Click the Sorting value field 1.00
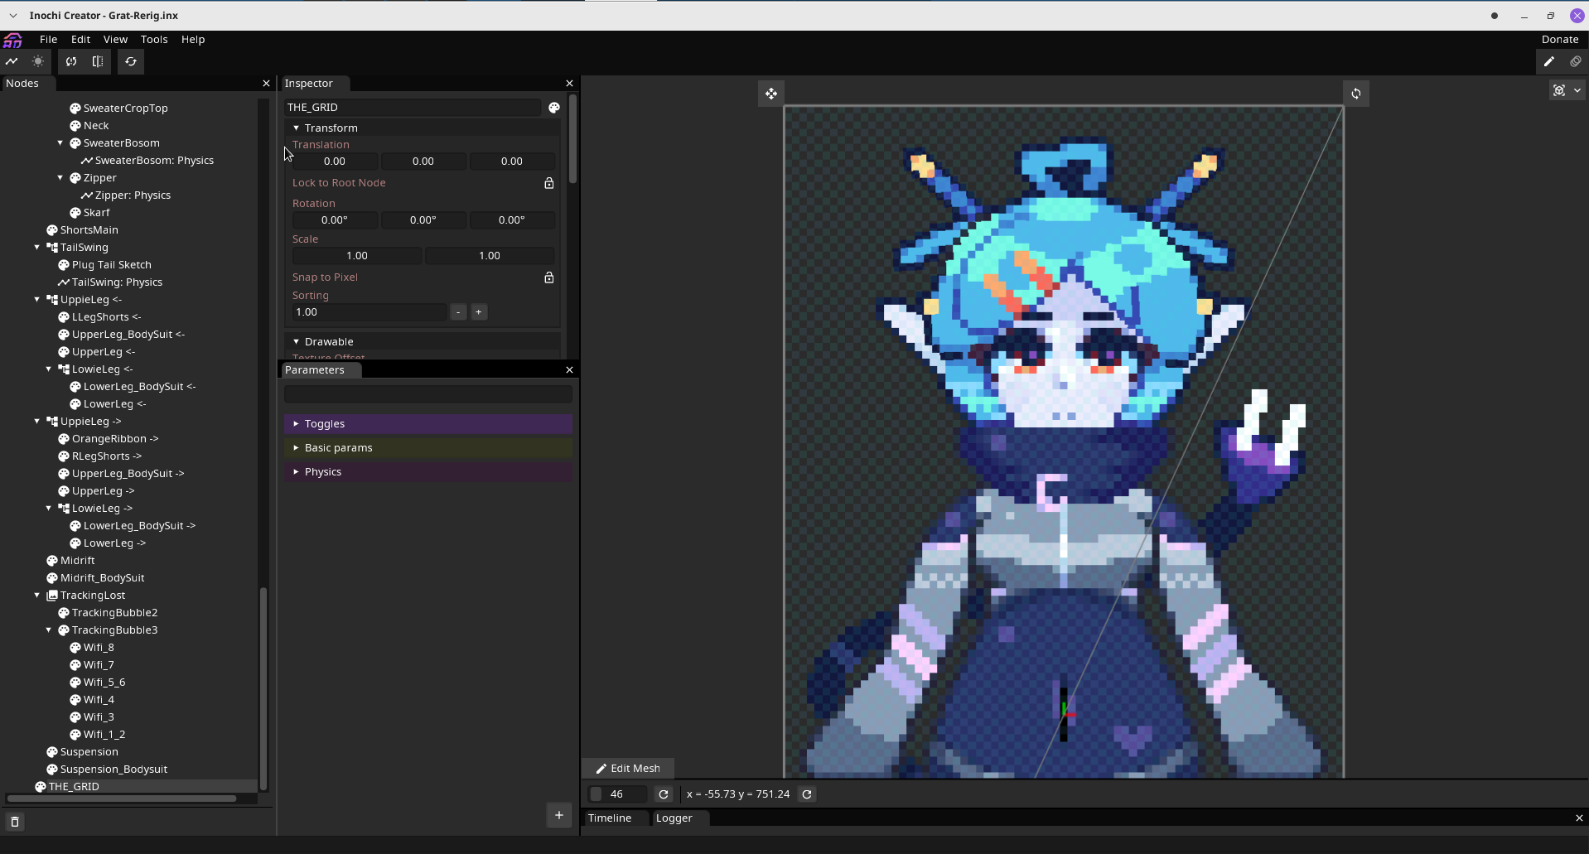The height and width of the screenshot is (854, 1589). point(369,312)
